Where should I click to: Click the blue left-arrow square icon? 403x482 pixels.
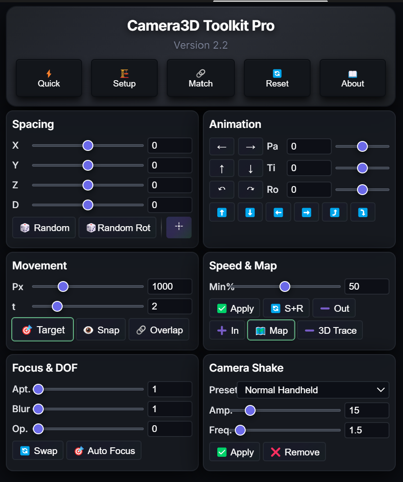[278, 212]
